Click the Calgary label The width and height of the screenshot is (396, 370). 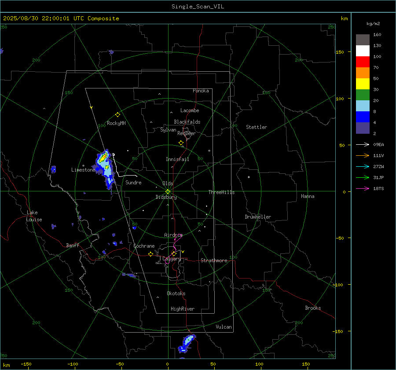point(172,259)
